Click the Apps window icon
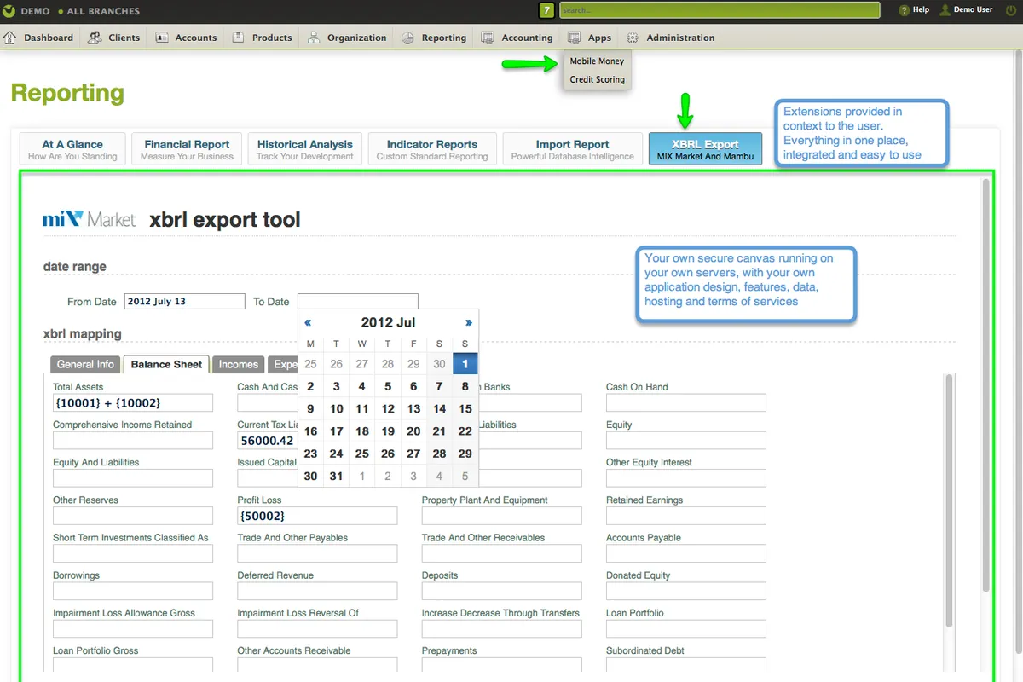 [x=575, y=38]
